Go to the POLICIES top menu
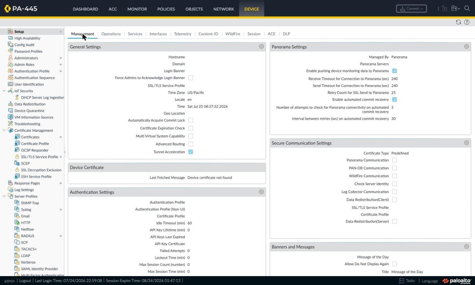 click(166, 9)
